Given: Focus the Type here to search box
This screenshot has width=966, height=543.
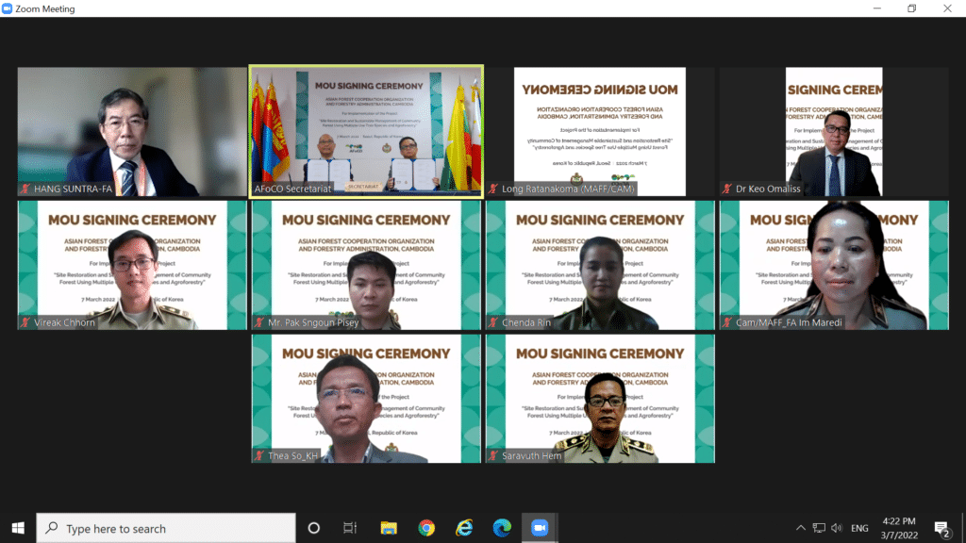Looking at the screenshot, I should pyautogui.click(x=166, y=528).
